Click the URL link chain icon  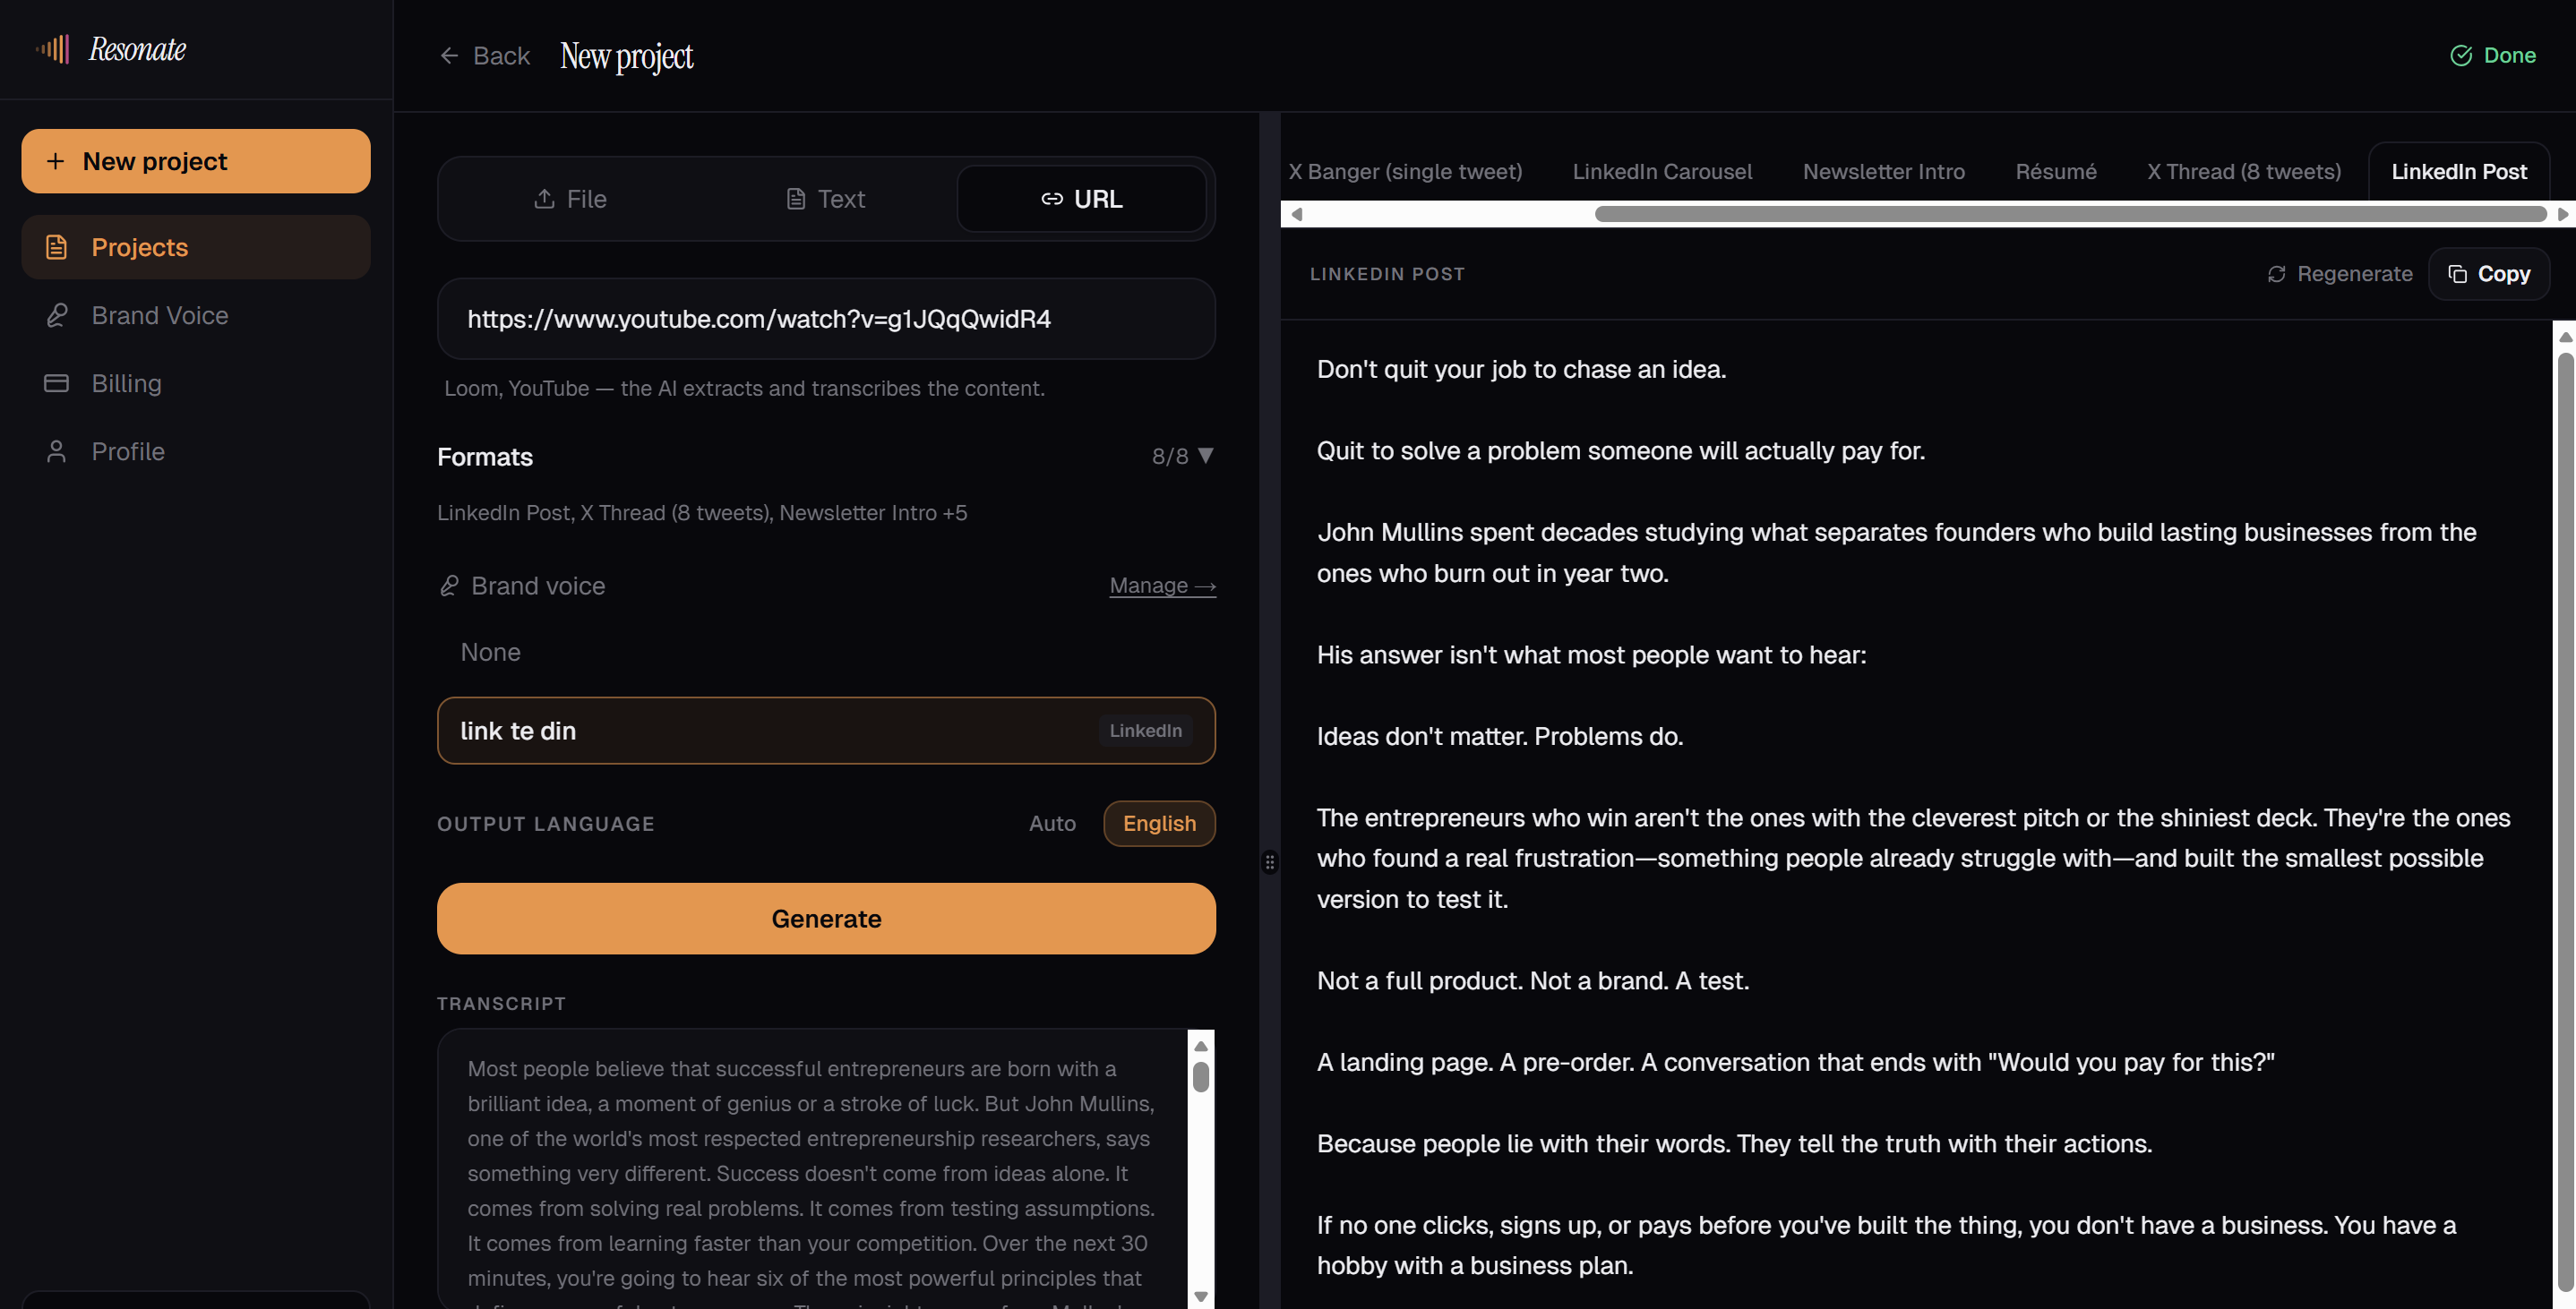(x=1052, y=199)
